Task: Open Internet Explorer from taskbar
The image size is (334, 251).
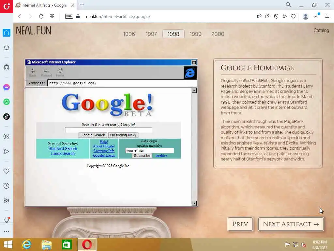Action: tap(26, 244)
